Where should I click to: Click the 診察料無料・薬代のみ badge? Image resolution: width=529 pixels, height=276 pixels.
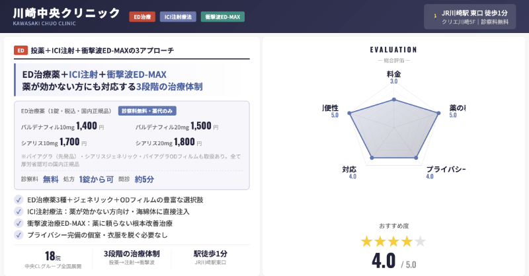click(147, 111)
